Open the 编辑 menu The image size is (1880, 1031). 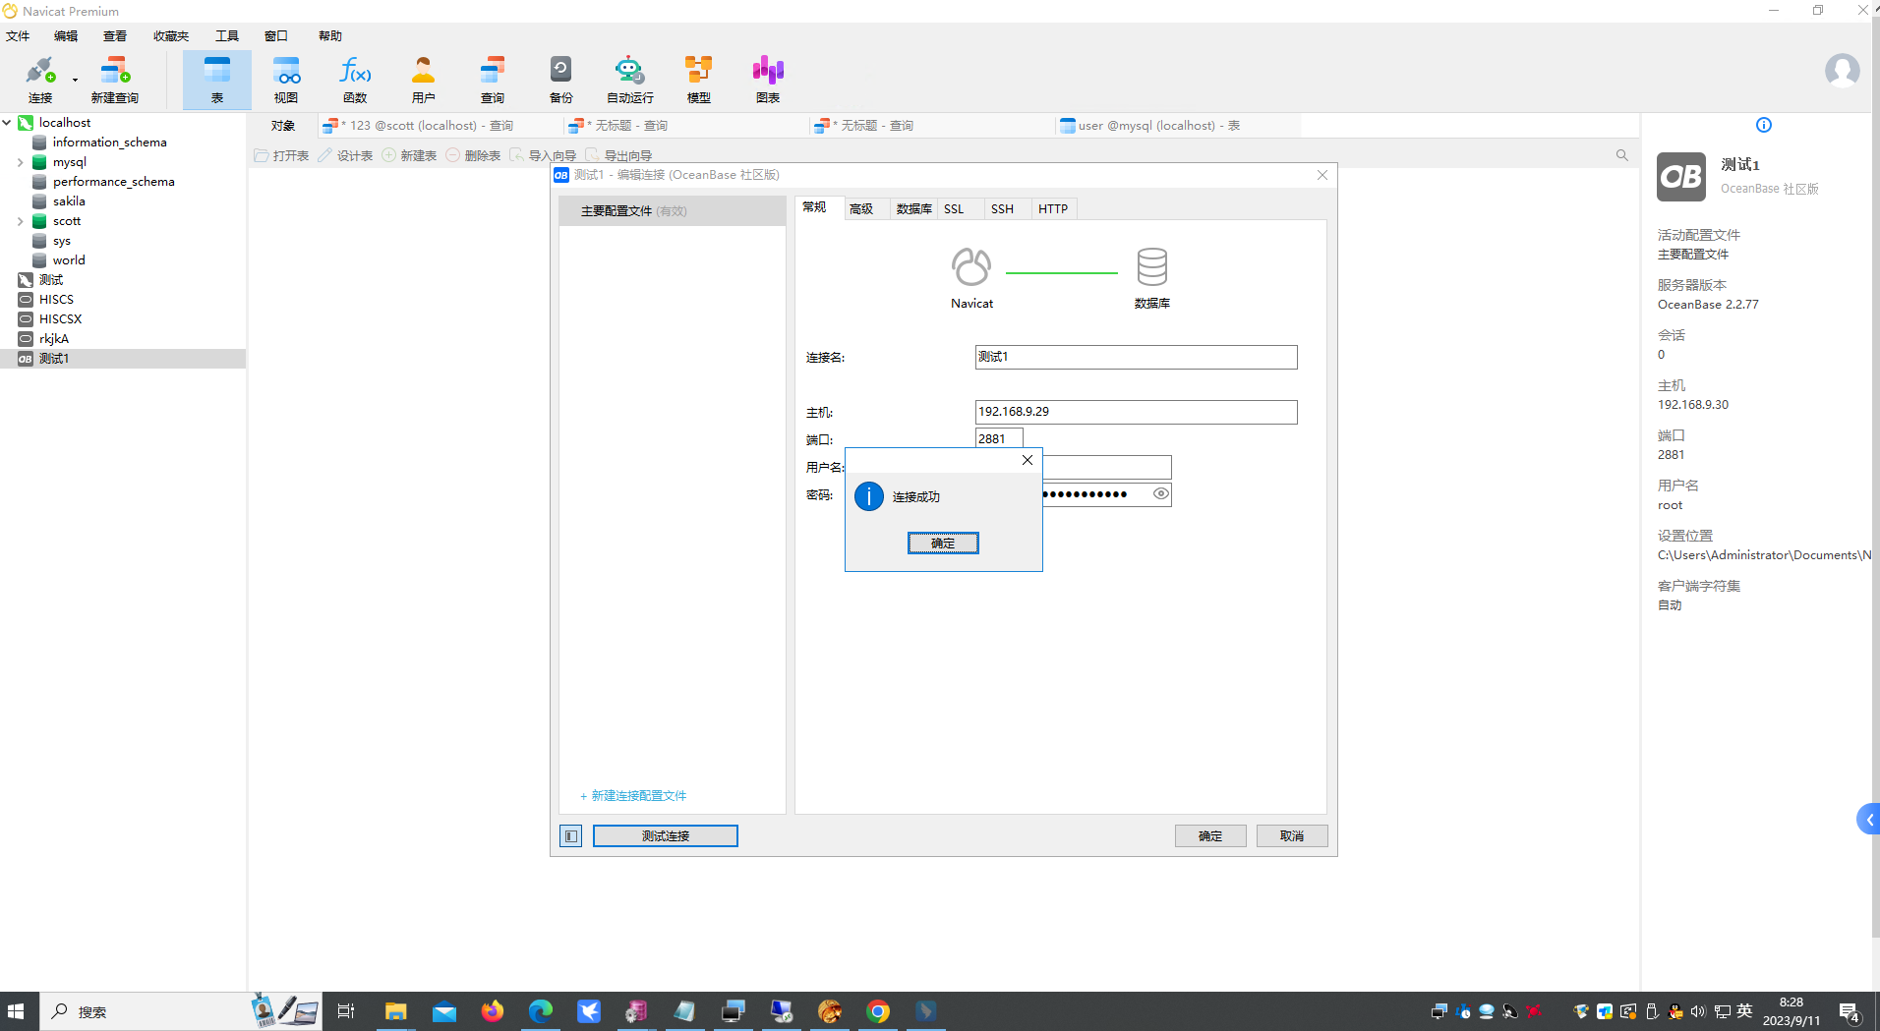pos(66,36)
